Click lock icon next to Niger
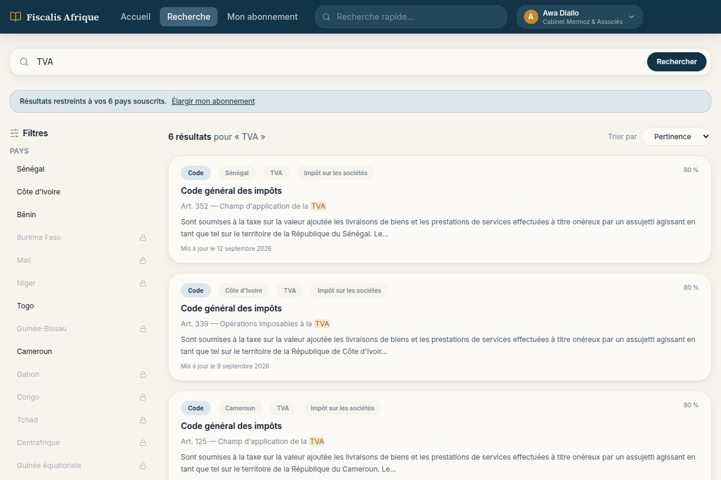721x480 pixels. [143, 283]
